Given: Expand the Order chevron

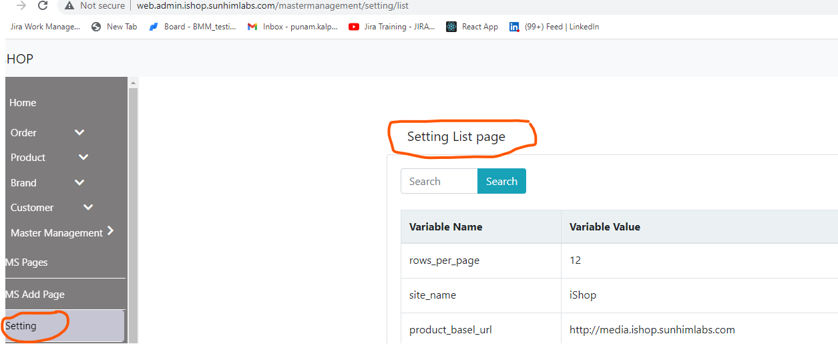Looking at the screenshot, I should [x=79, y=133].
